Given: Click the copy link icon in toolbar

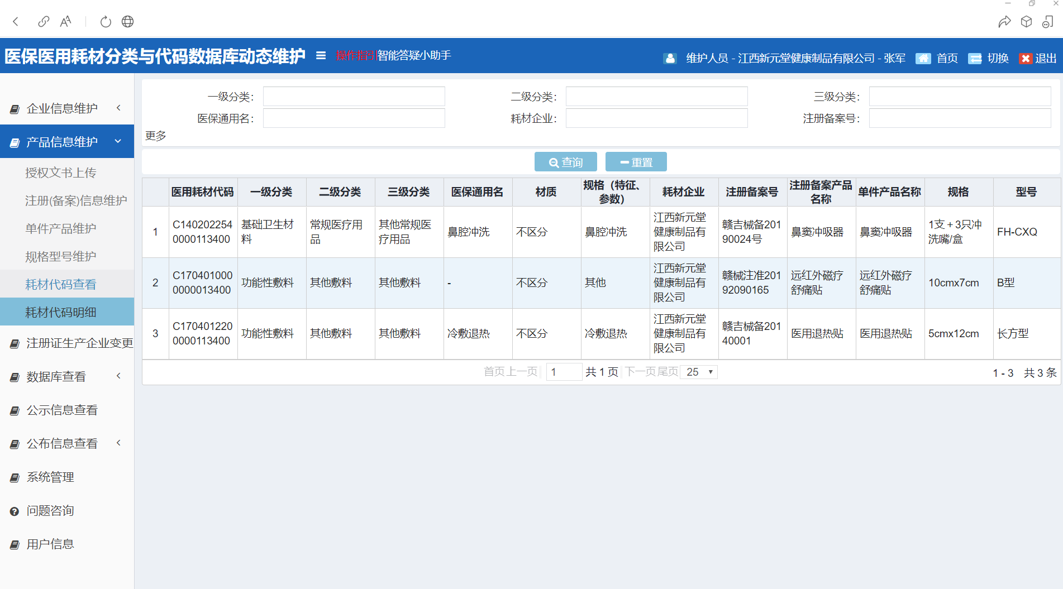Looking at the screenshot, I should click(x=44, y=22).
